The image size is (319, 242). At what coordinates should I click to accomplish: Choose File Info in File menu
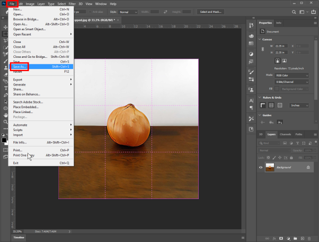41,142
